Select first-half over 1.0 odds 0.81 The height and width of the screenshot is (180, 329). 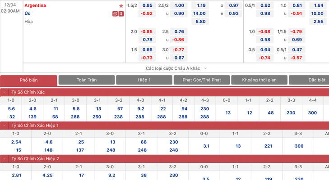[297, 5]
